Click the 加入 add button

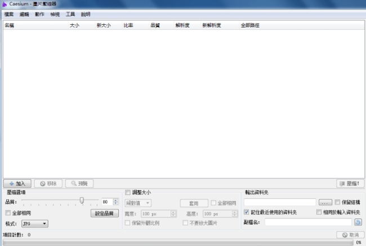click(17, 184)
